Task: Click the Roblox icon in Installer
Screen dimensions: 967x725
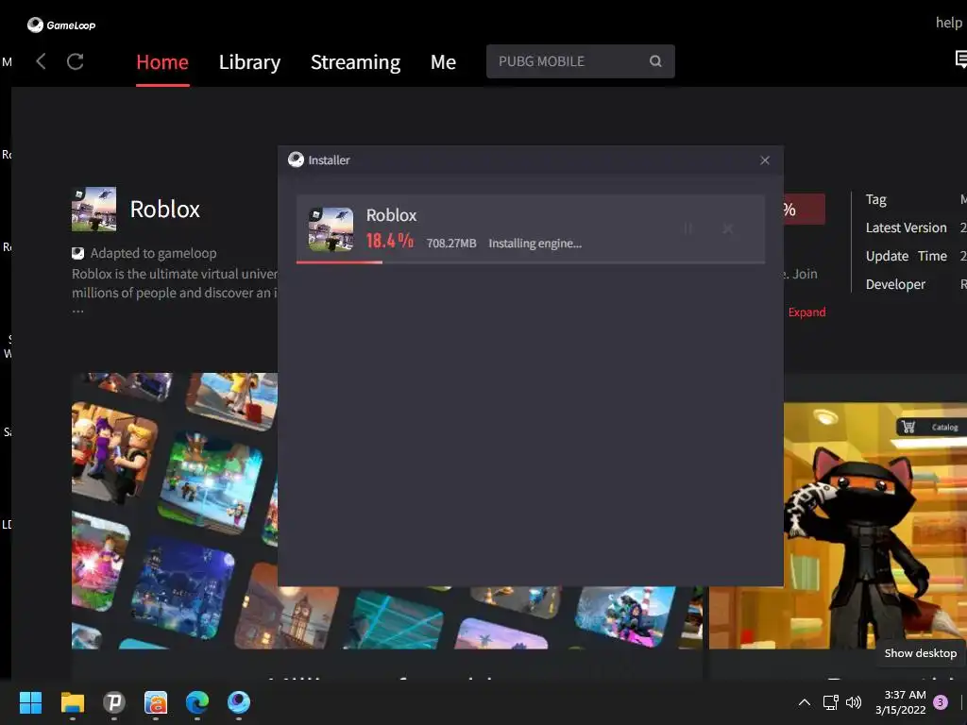Action: [x=331, y=229]
